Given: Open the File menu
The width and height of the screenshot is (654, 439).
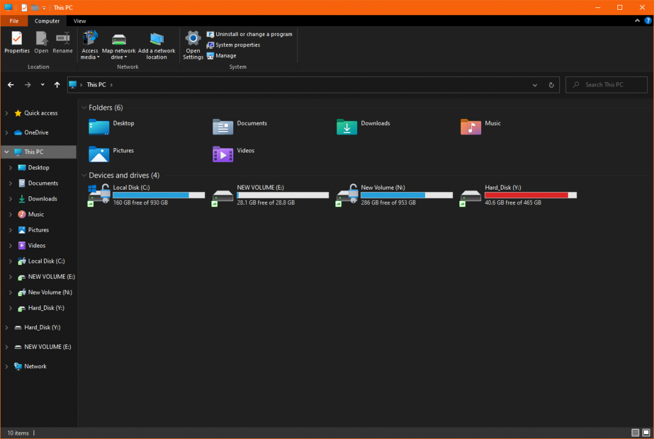Looking at the screenshot, I should point(13,21).
